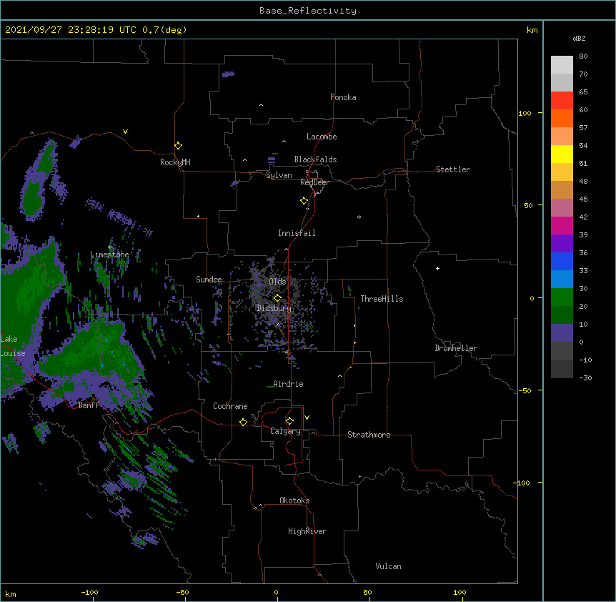Select the Sylvan label on the map
This screenshot has width=616, height=602.
pos(279,175)
